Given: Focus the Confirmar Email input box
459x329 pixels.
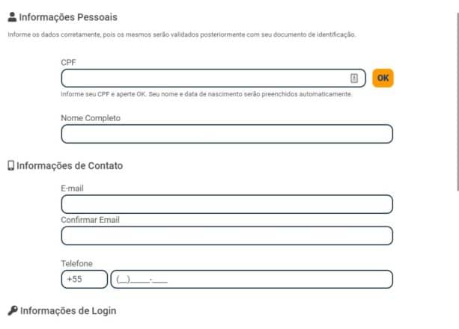Looking at the screenshot, I should tap(227, 236).
